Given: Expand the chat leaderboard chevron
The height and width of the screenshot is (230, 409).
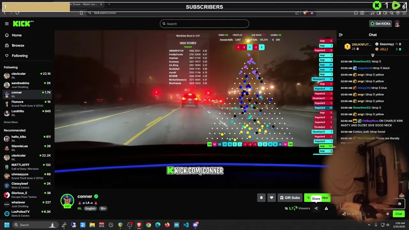Looking at the screenshot, I should (x=373, y=55).
